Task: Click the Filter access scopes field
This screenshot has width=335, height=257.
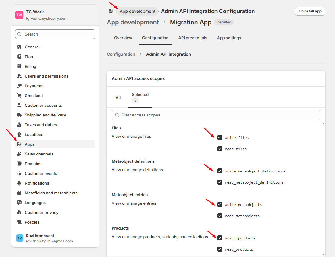Action: pyautogui.click(x=216, y=115)
